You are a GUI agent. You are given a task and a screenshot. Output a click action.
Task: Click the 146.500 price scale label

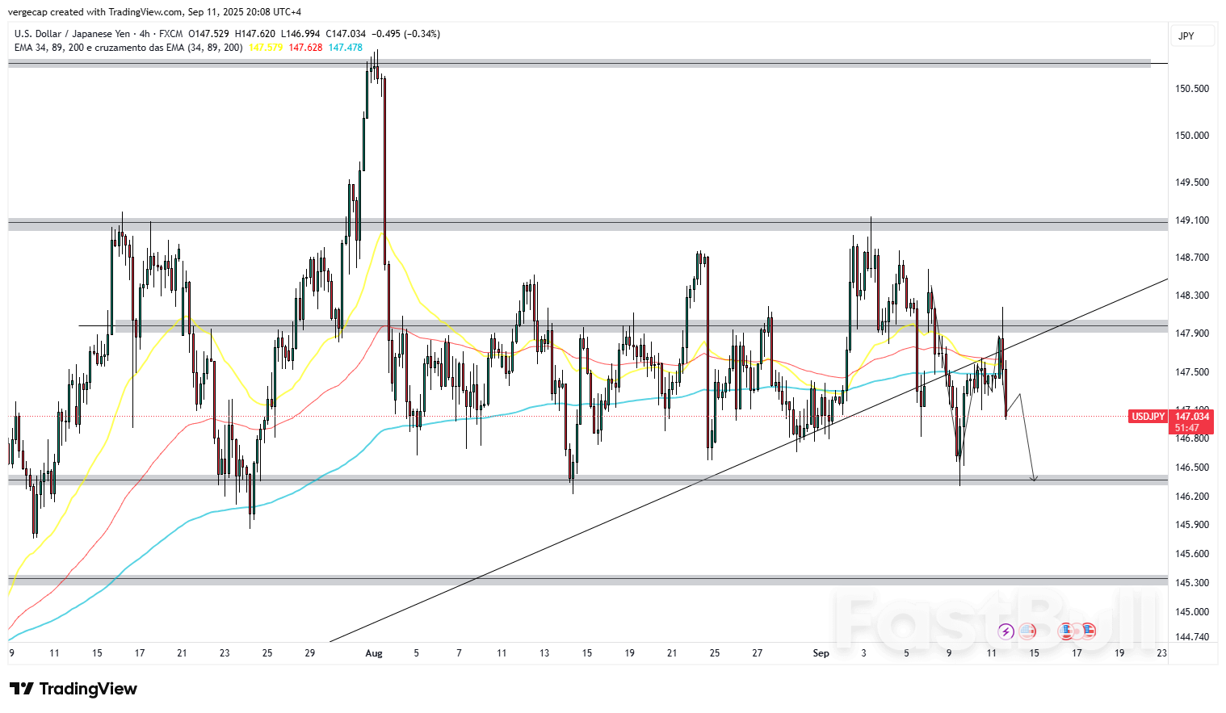pyautogui.click(x=1192, y=468)
